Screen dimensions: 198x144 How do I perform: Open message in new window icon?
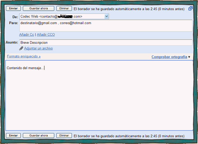[190, 8]
